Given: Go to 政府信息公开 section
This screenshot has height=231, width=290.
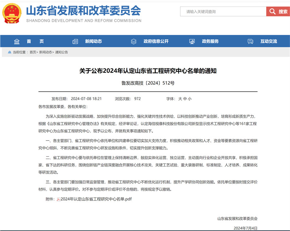Looking at the screenshot, I should coord(156,41).
